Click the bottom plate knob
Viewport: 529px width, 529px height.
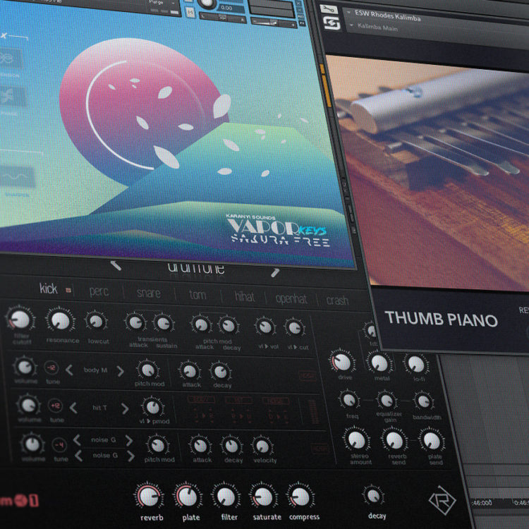tap(188, 496)
